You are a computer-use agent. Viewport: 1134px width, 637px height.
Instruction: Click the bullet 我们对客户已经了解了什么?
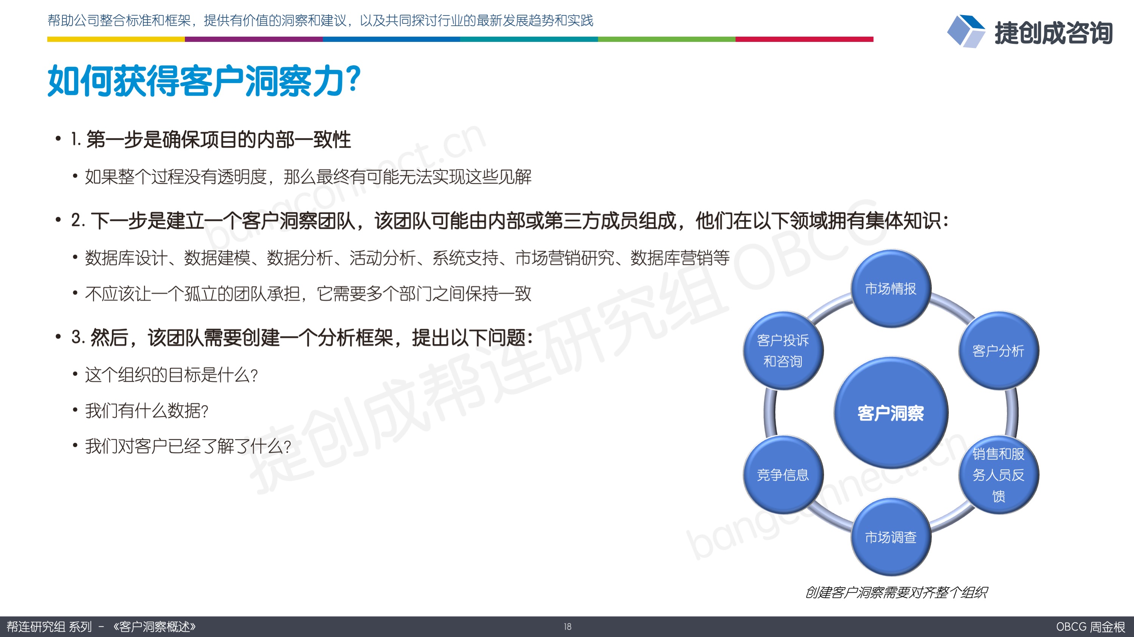click(x=188, y=447)
